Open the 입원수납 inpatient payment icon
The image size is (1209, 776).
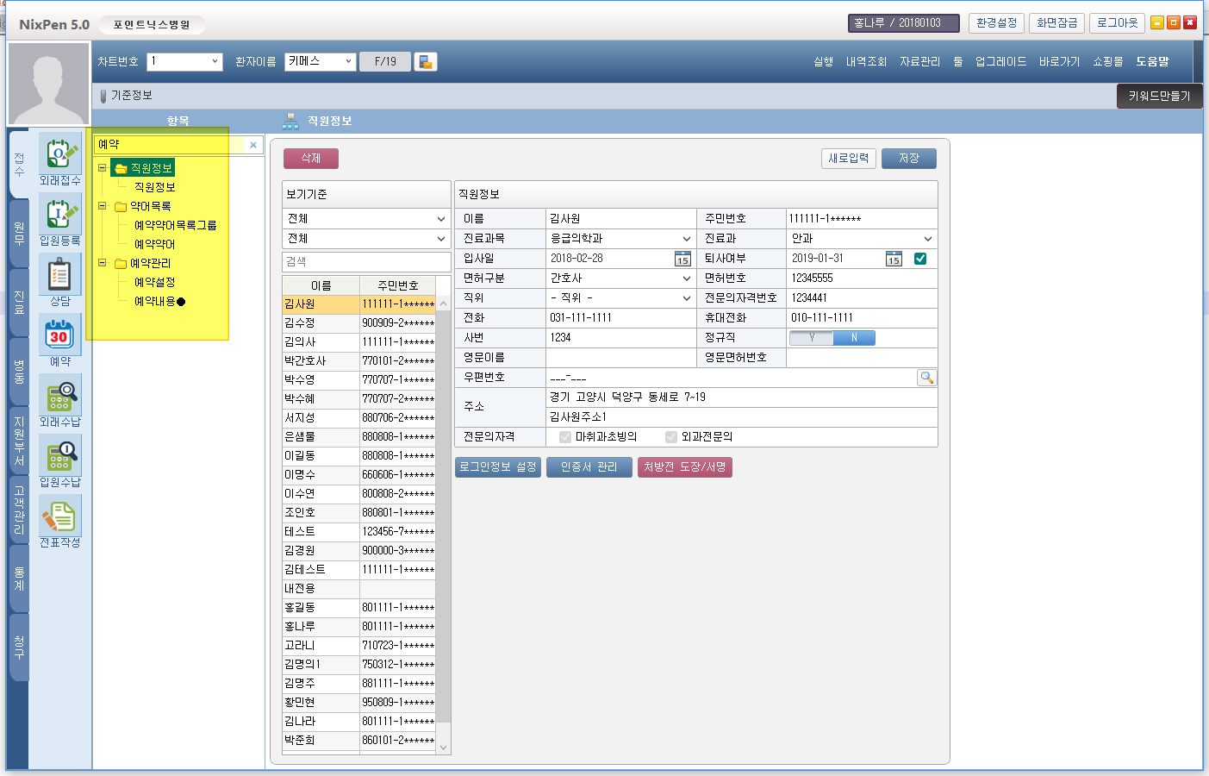coord(59,455)
